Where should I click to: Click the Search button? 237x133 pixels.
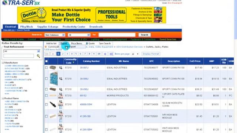coord(144,35)
